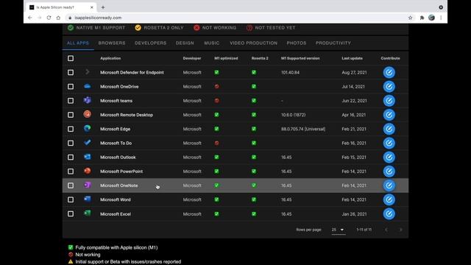Click the Microsoft Edge app icon
This screenshot has height=265, width=471.
tap(87, 128)
